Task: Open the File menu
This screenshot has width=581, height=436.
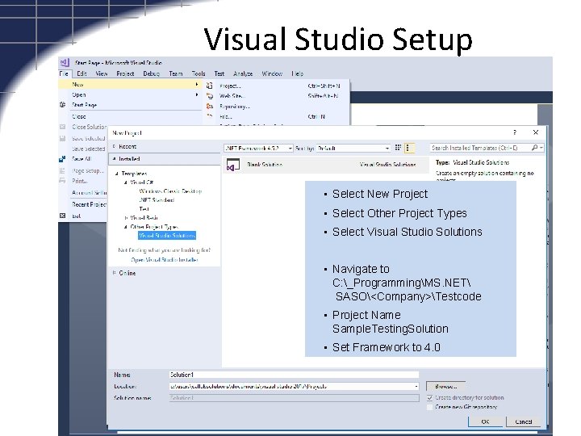Action: point(64,73)
